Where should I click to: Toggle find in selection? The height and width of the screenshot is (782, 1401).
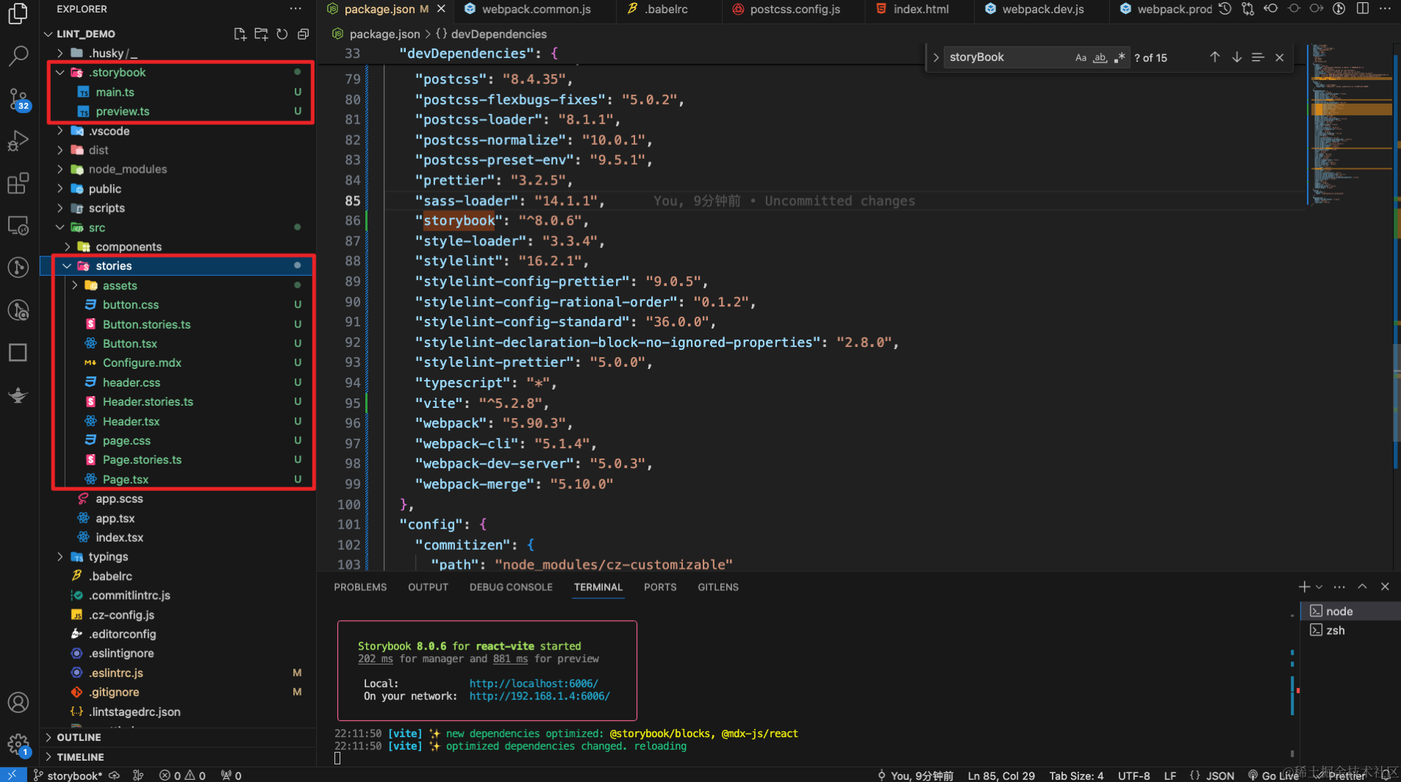click(1258, 57)
